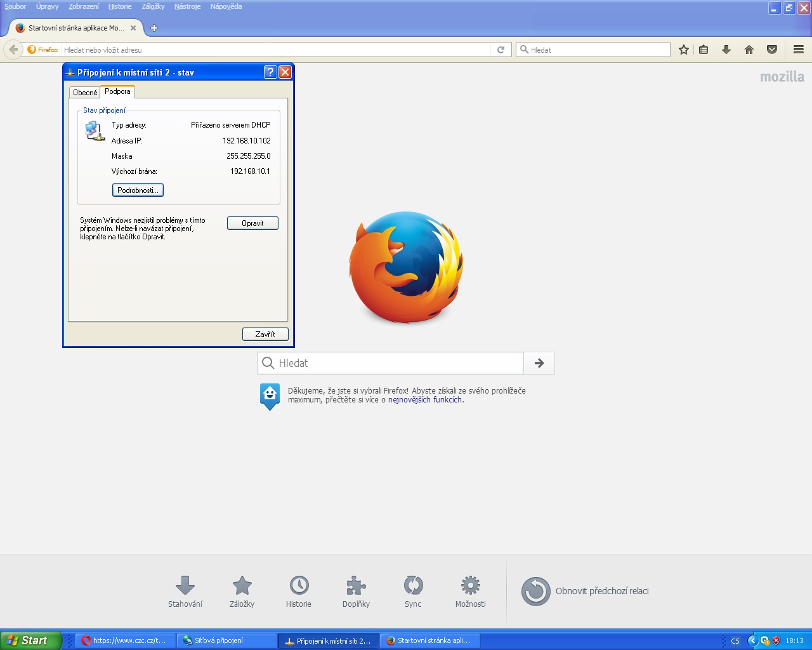The width and height of the screenshot is (812, 650).
Task: Close the Startovní stránka tab
Action: (133, 28)
